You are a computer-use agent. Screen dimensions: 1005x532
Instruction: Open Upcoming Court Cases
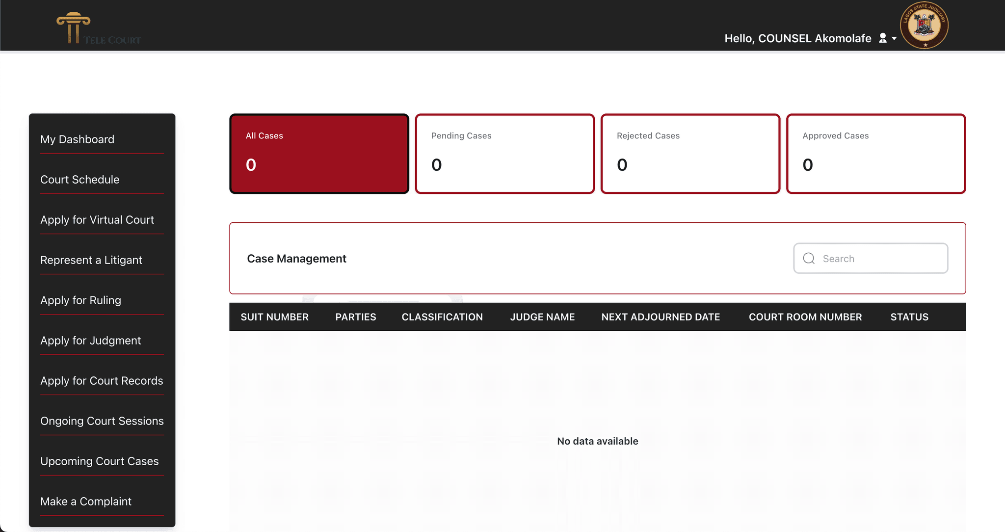click(100, 461)
